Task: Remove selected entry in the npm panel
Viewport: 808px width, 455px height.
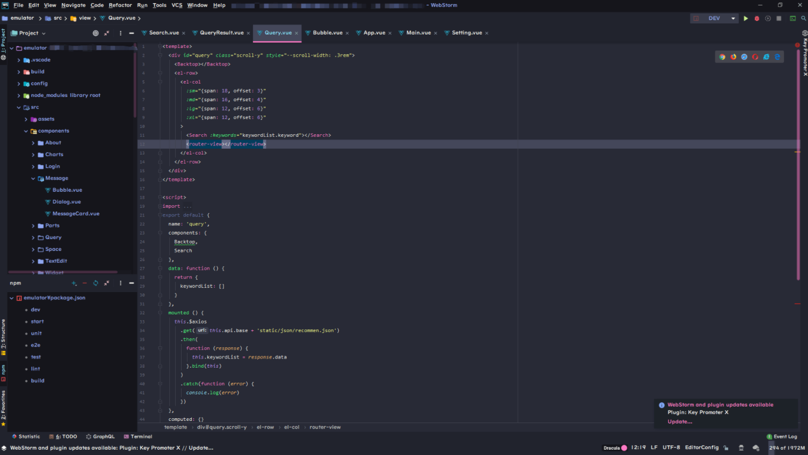Action: click(85, 283)
